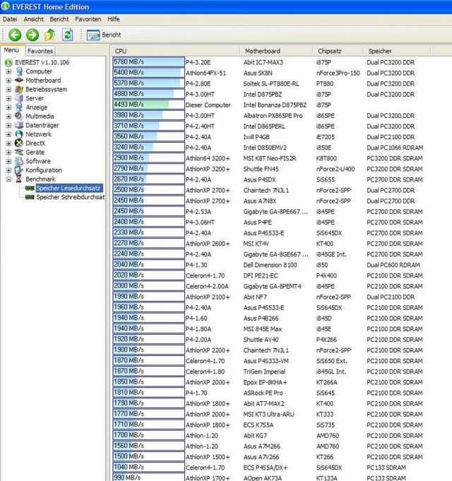Select the Dieser Computer row
The image size is (452, 481).
[208, 105]
